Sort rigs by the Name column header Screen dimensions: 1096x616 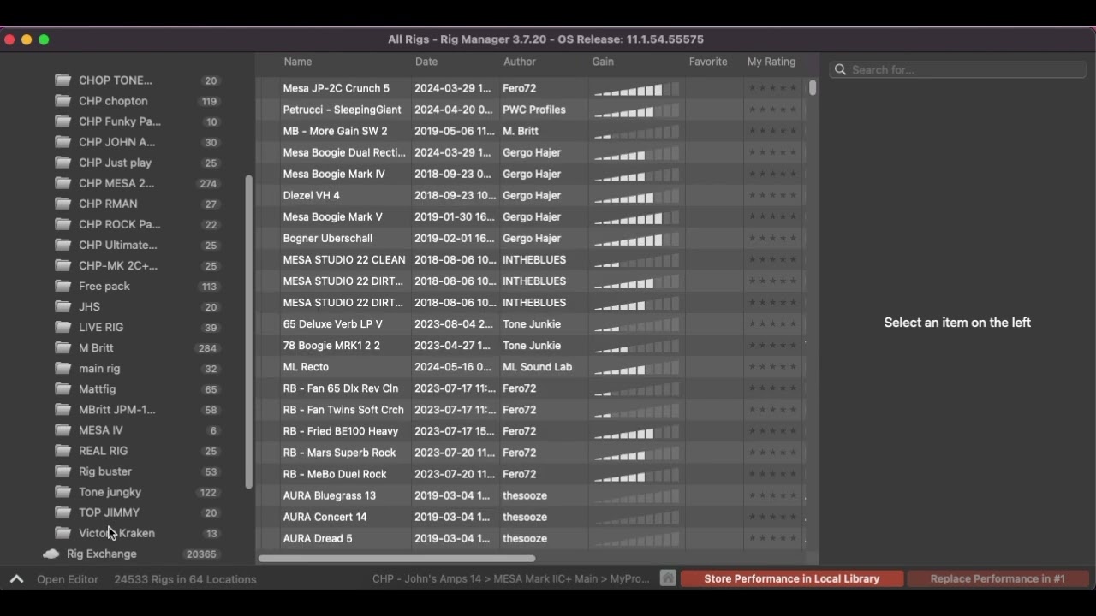(298, 62)
